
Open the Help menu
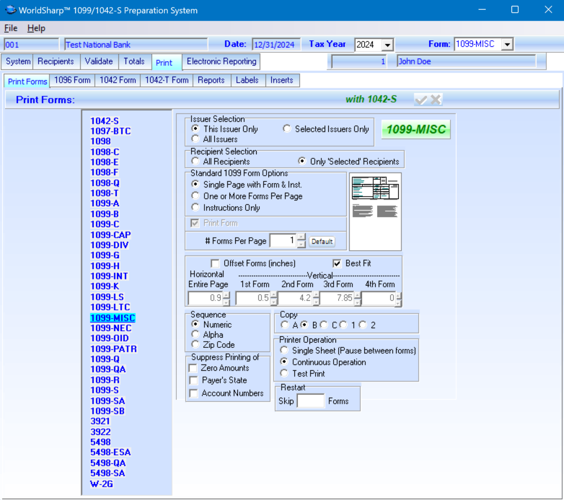coord(36,28)
